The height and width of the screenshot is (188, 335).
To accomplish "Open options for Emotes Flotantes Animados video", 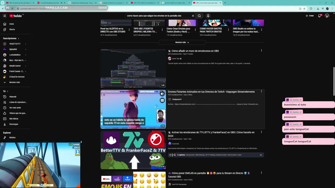I will [x=261, y=91].
